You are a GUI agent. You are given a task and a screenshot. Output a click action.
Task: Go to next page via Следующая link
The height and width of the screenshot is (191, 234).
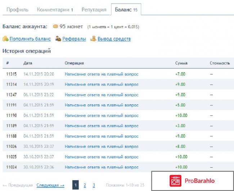coord(50,185)
